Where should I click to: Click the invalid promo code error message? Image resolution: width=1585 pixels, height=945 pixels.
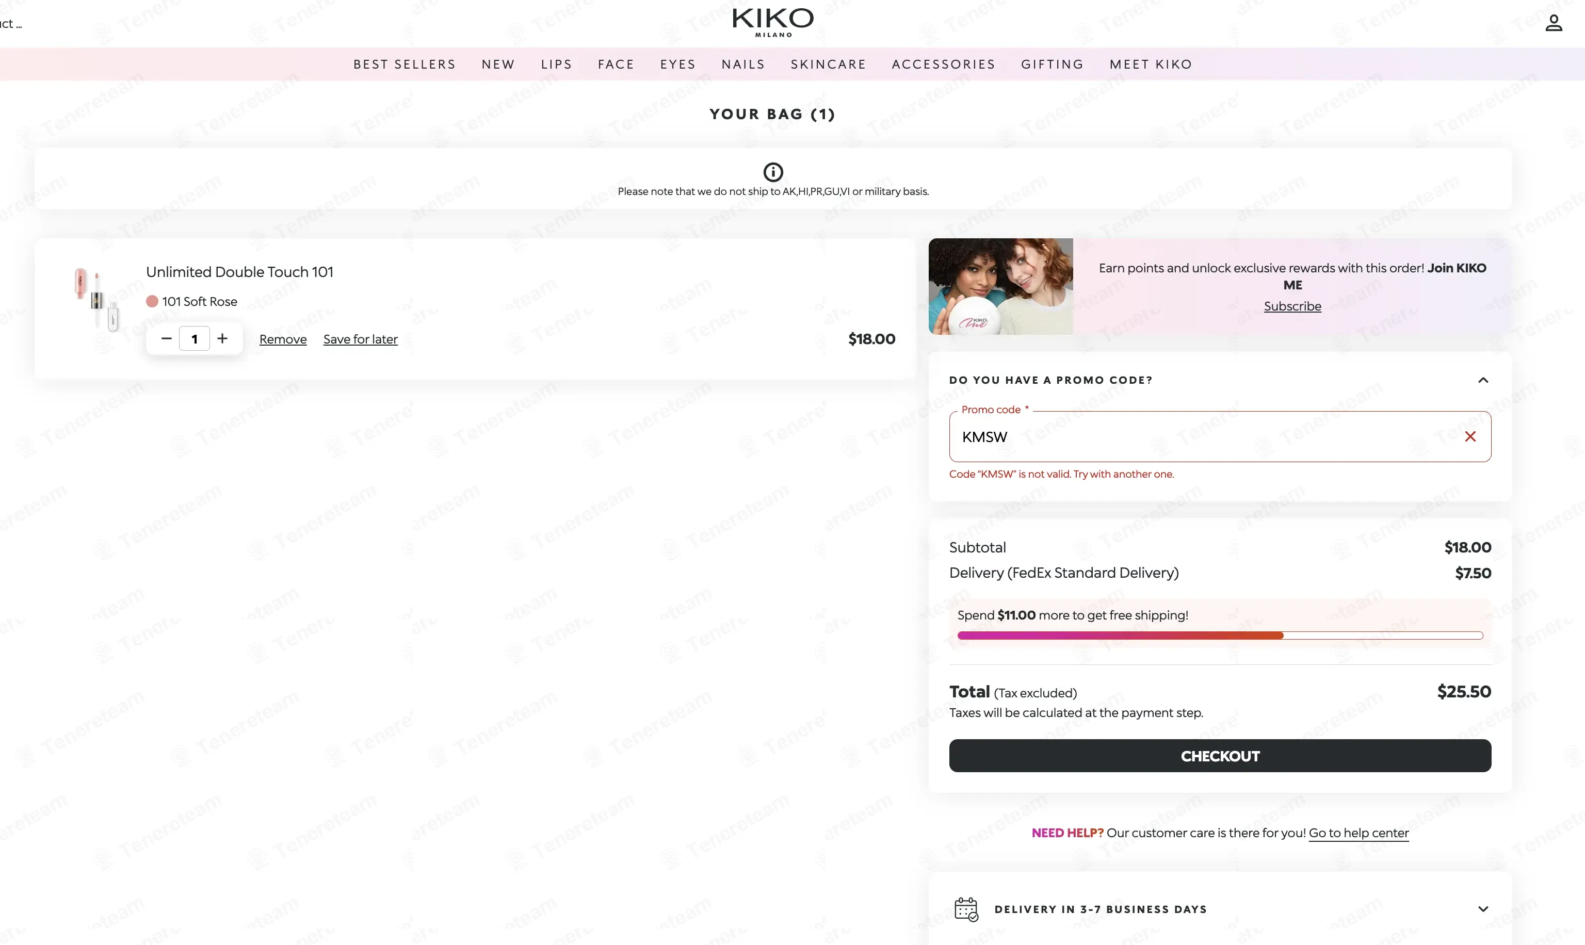tap(1061, 474)
